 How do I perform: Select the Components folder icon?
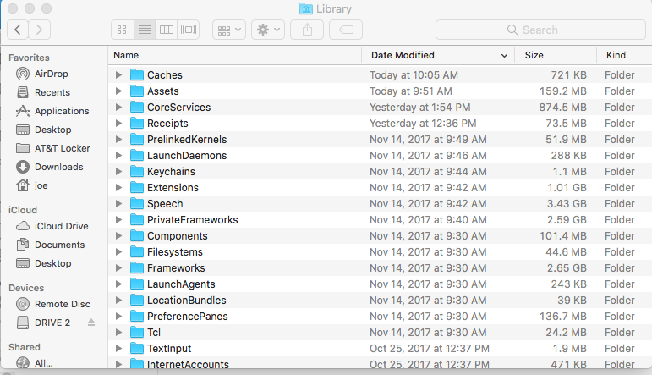tap(136, 235)
